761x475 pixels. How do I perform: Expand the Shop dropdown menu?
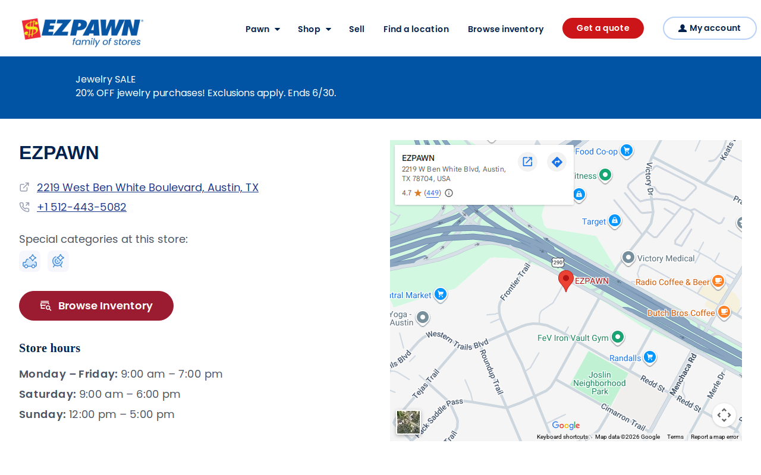click(x=315, y=29)
